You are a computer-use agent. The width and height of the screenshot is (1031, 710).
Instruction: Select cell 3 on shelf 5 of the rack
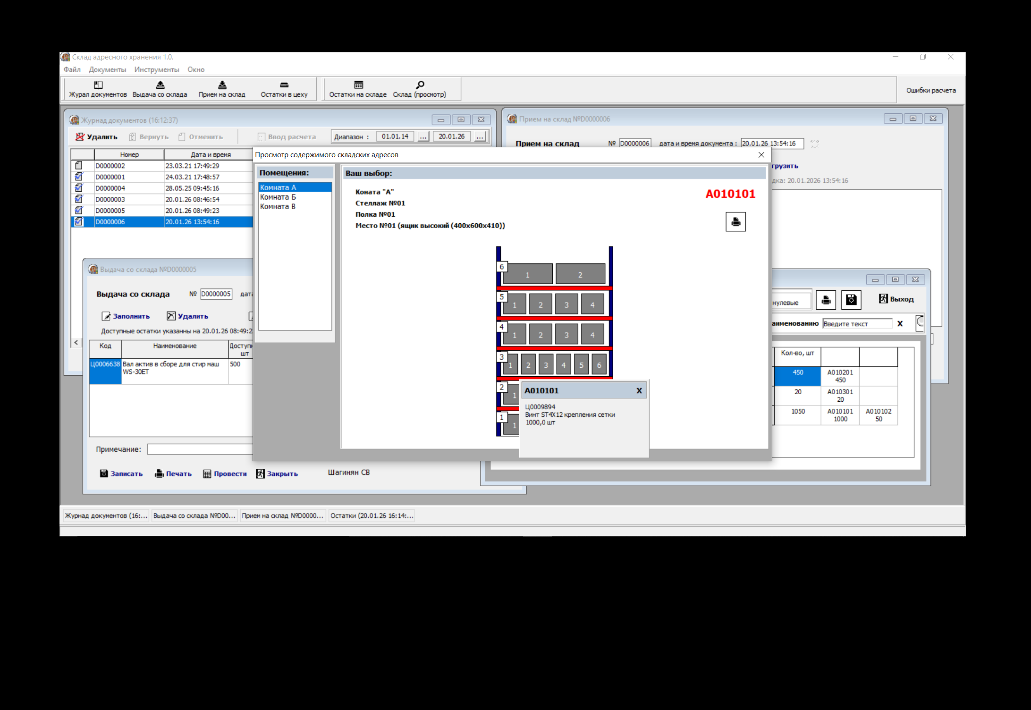566,304
